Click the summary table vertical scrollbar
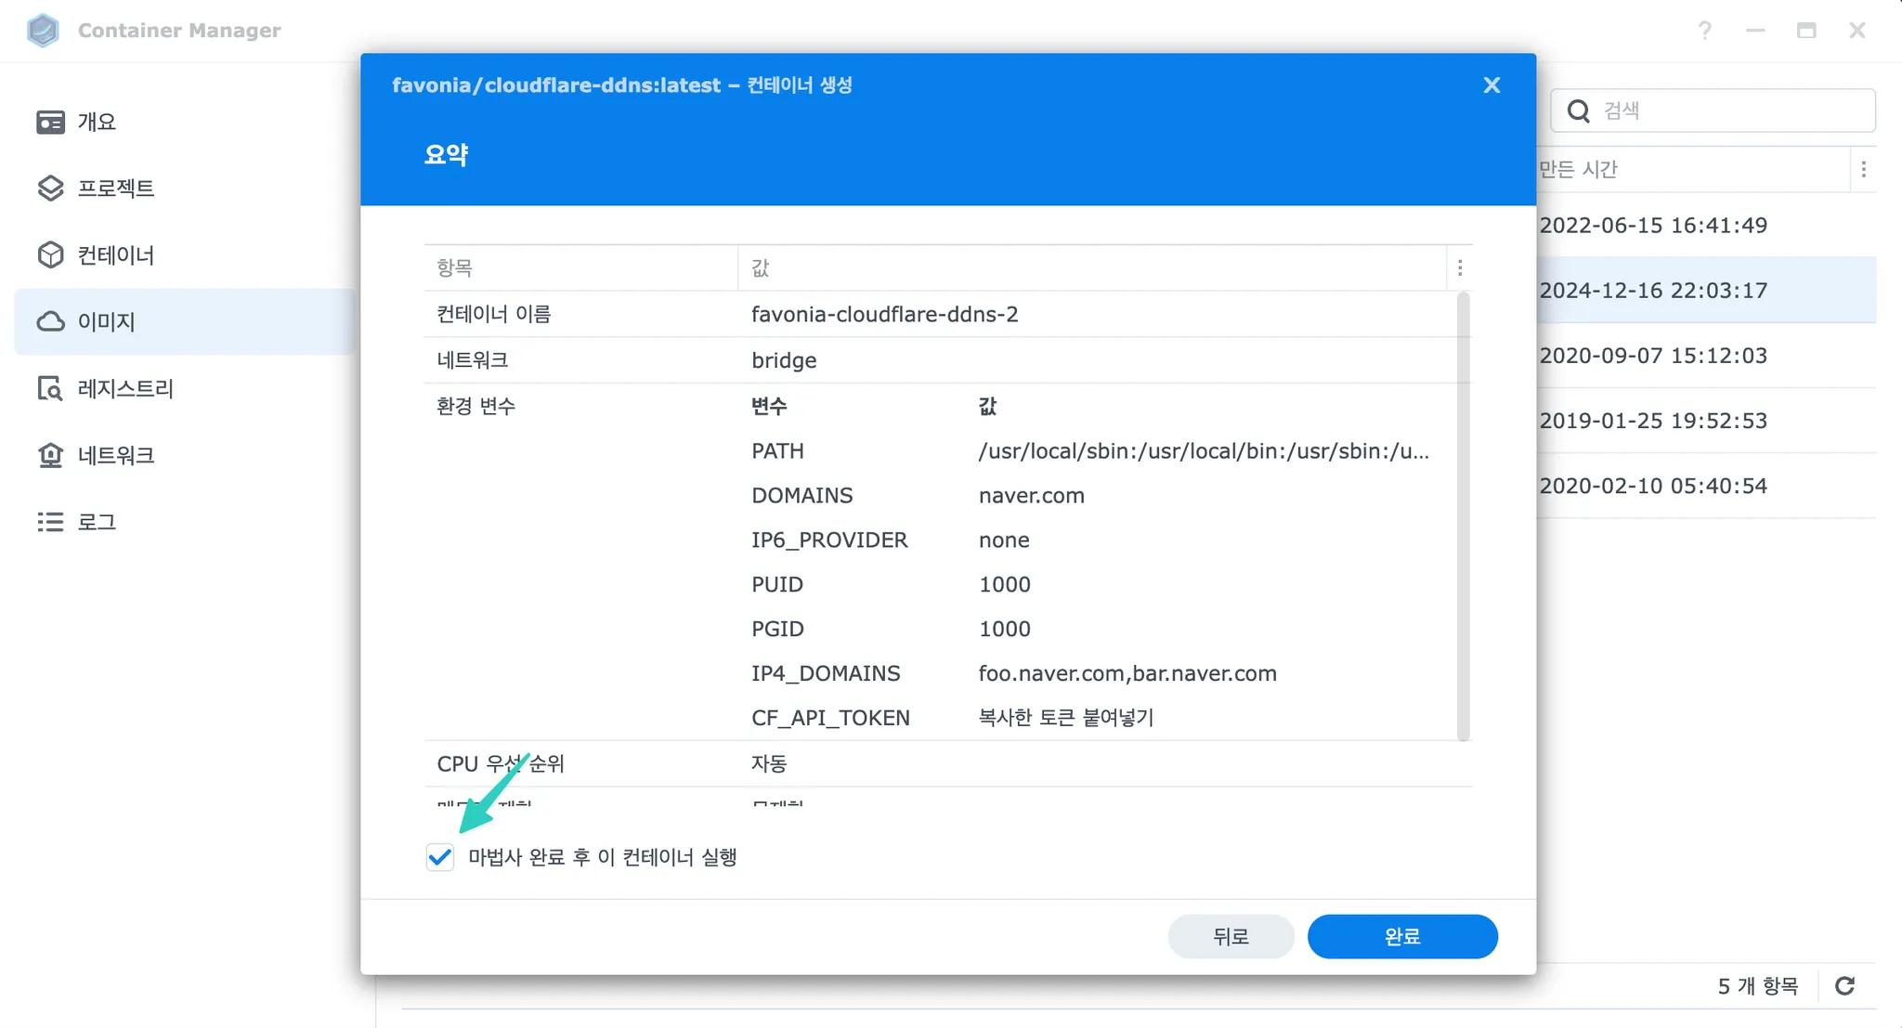Image resolution: width=1902 pixels, height=1028 pixels. [1463, 515]
